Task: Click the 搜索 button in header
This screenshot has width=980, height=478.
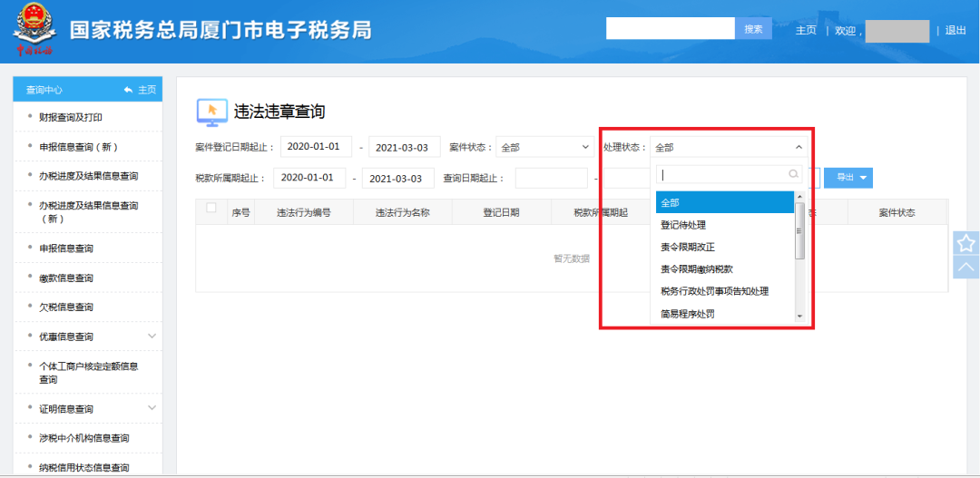Action: tap(753, 29)
